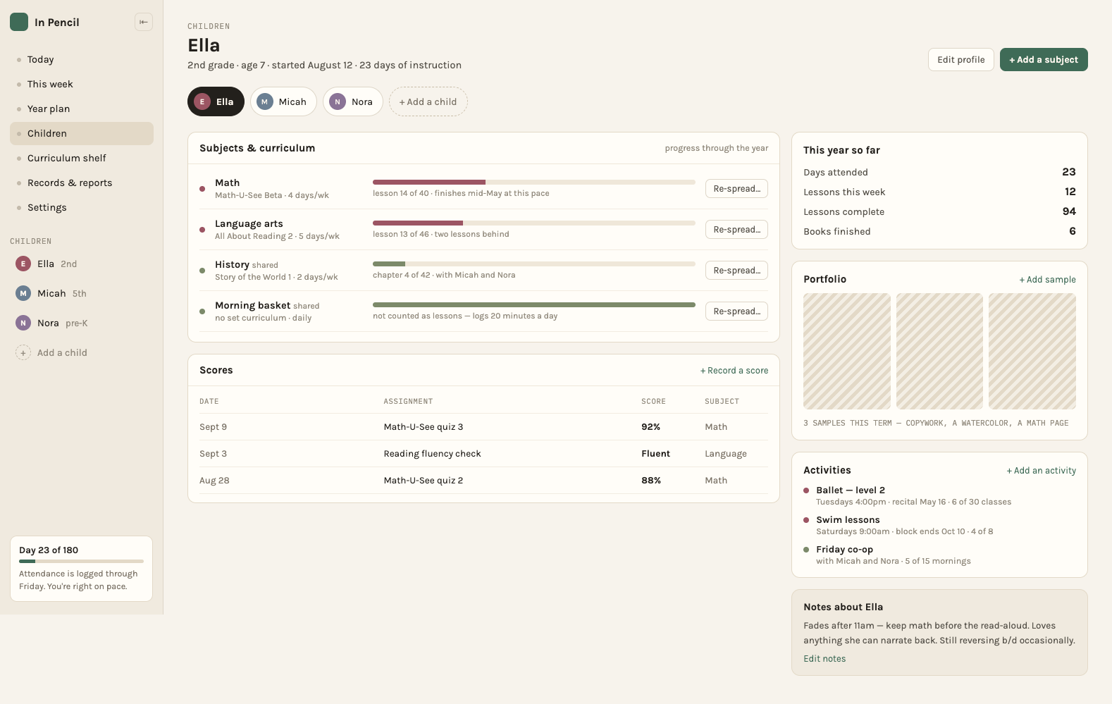Click the History subject name
The image size is (1112, 704).
click(x=232, y=264)
